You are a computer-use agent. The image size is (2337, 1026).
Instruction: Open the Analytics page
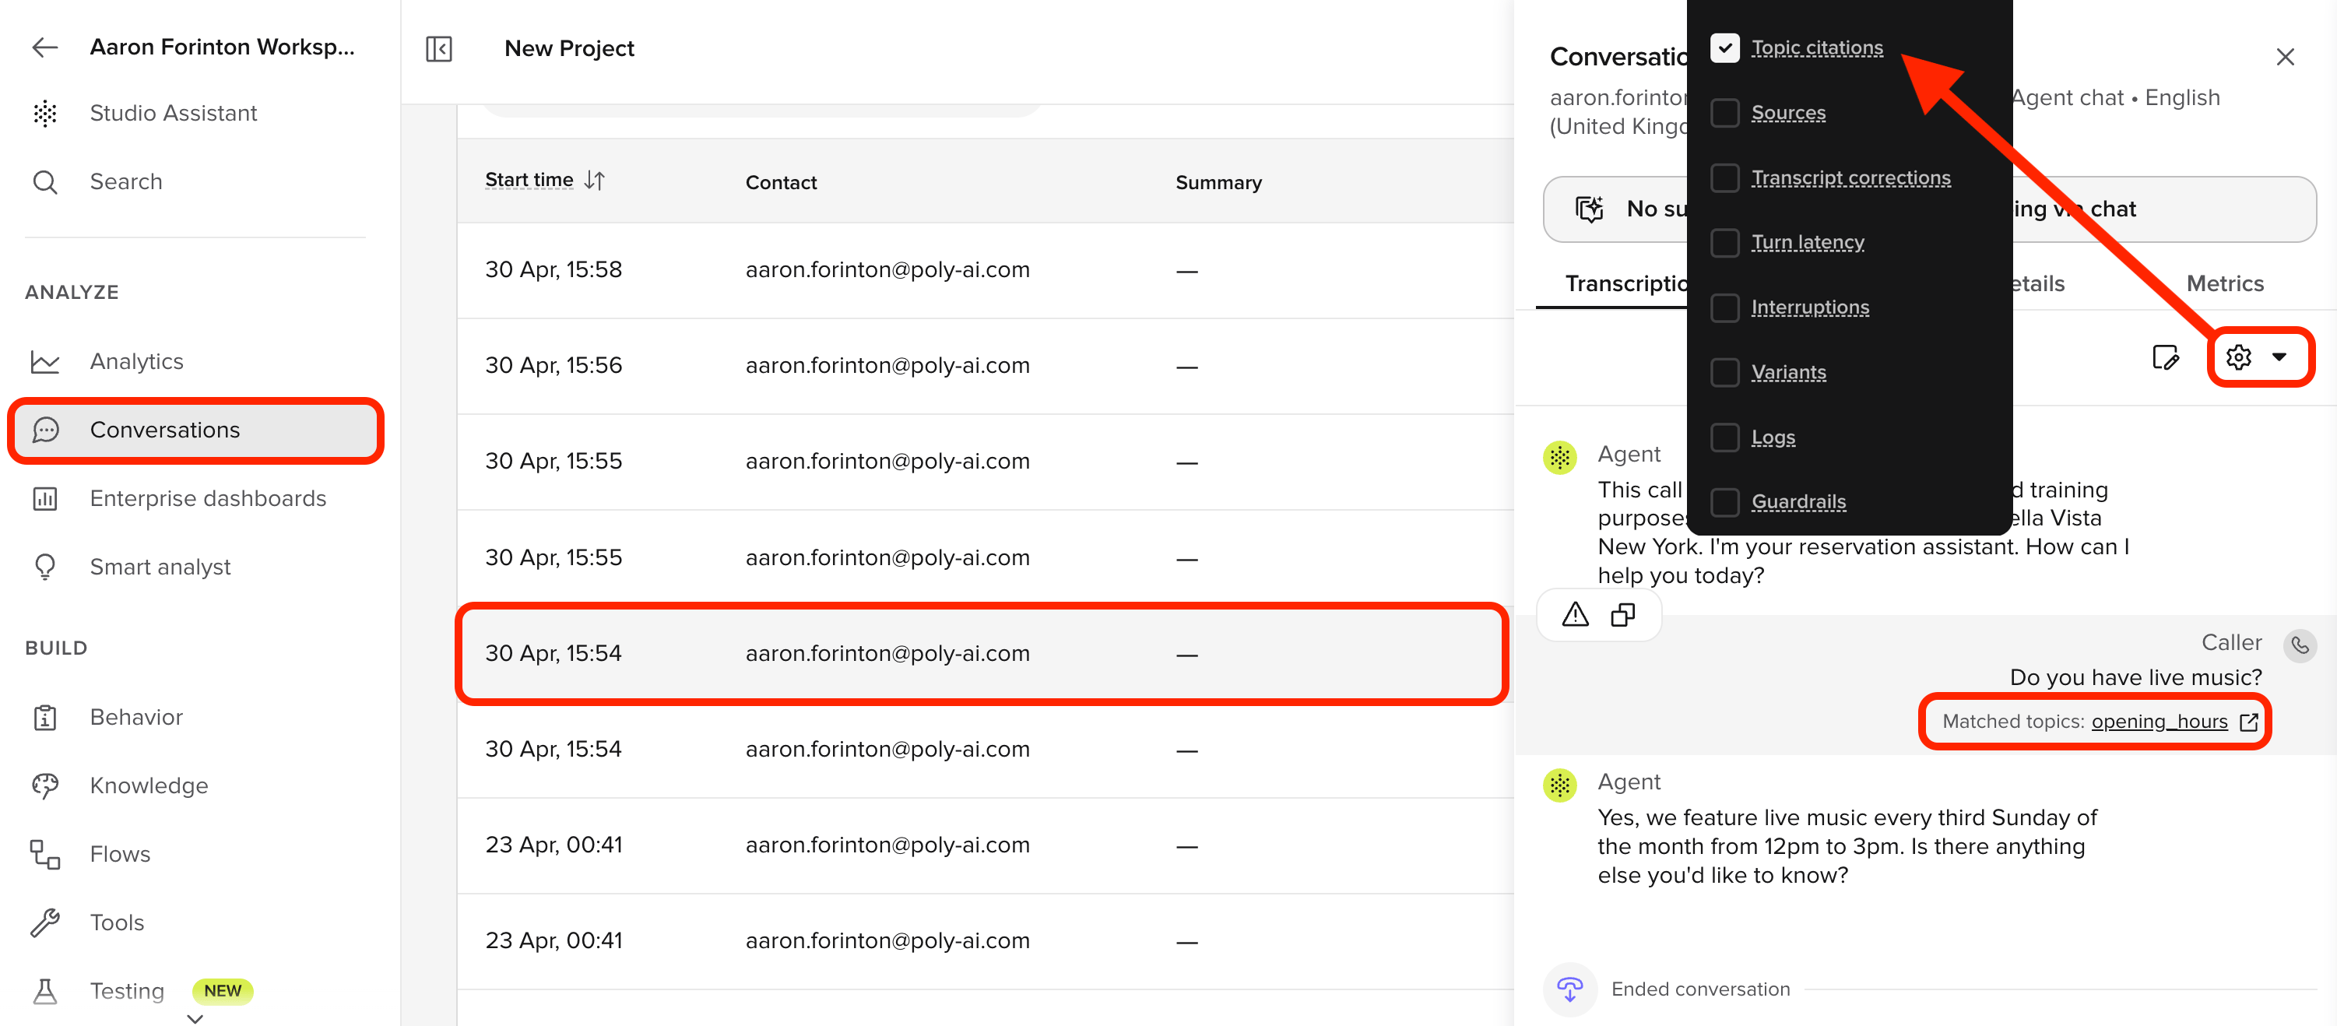(x=136, y=361)
